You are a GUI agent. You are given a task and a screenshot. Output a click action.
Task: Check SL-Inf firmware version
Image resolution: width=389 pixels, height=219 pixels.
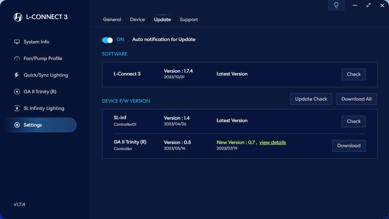click(x=353, y=121)
